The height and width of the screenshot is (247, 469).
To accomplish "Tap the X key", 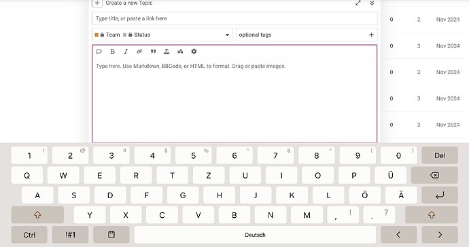I will coord(126,214).
